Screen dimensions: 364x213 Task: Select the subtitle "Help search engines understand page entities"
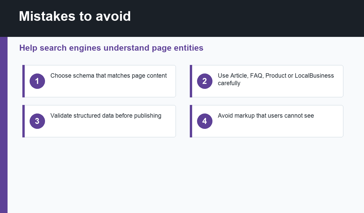point(111,48)
